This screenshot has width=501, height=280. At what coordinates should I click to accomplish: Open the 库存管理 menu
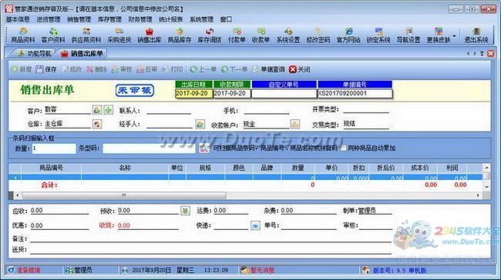(109, 19)
